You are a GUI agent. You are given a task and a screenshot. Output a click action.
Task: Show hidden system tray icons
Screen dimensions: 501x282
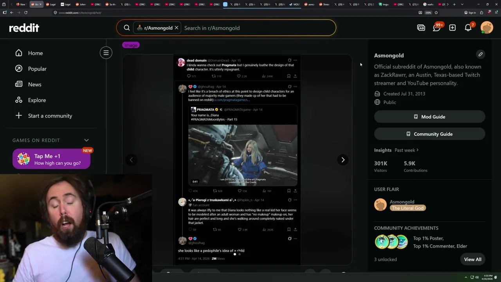coord(466,277)
